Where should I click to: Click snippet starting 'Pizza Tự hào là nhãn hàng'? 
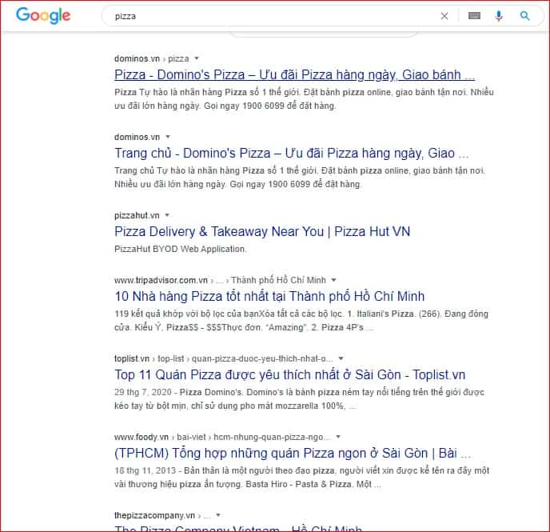click(x=304, y=99)
